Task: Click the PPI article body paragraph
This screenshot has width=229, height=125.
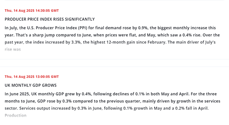Action: tap(112, 38)
